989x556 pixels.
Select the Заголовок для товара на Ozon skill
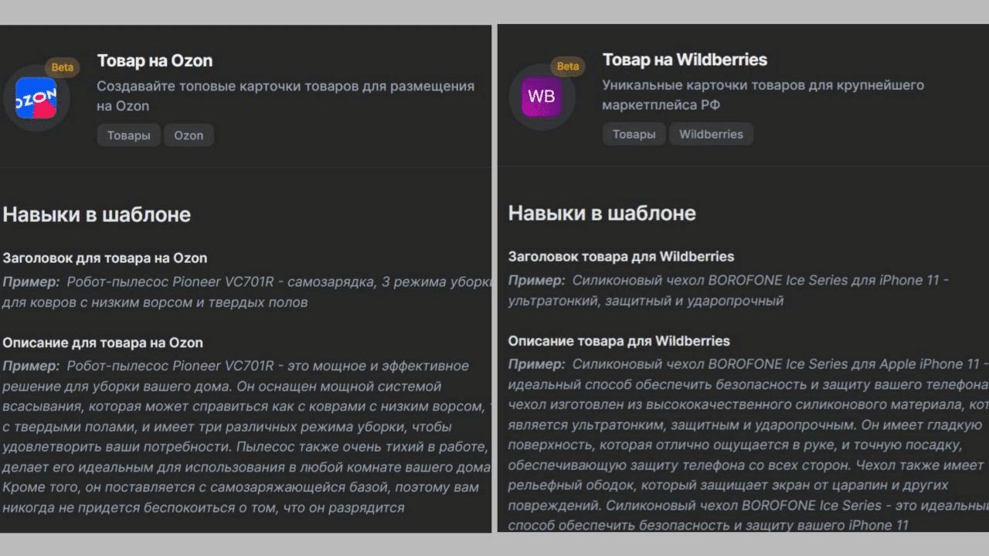(x=104, y=258)
